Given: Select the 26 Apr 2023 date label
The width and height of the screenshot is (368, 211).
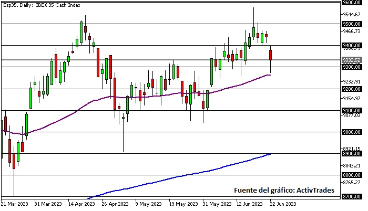Looking at the screenshot, I should [115, 204].
